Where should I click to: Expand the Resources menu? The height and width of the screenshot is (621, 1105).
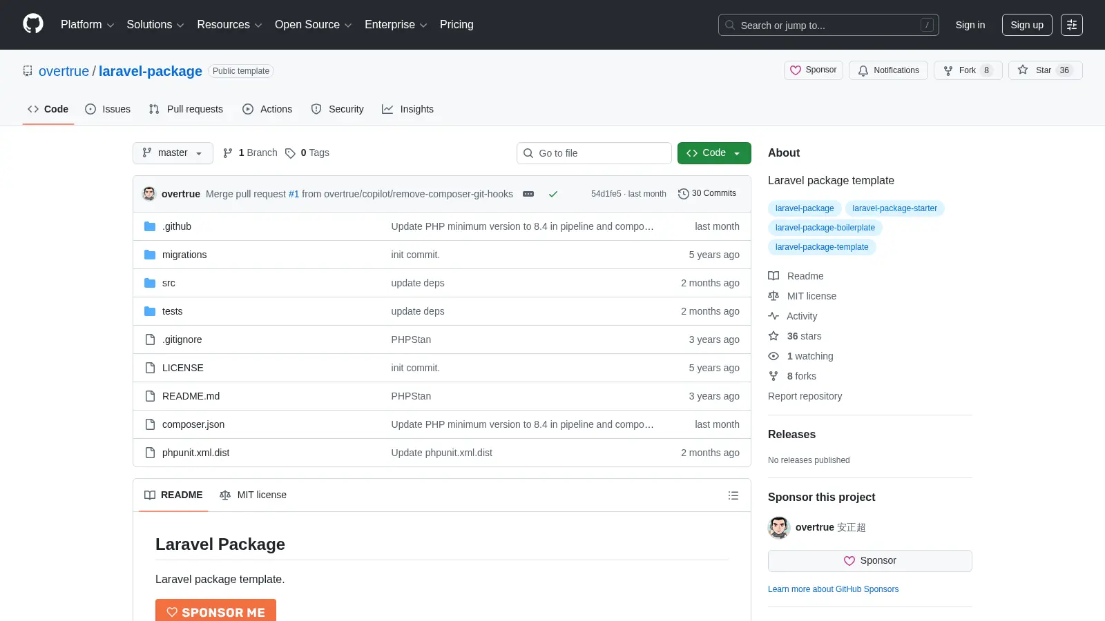pyautogui.click(x=229, y=25)
